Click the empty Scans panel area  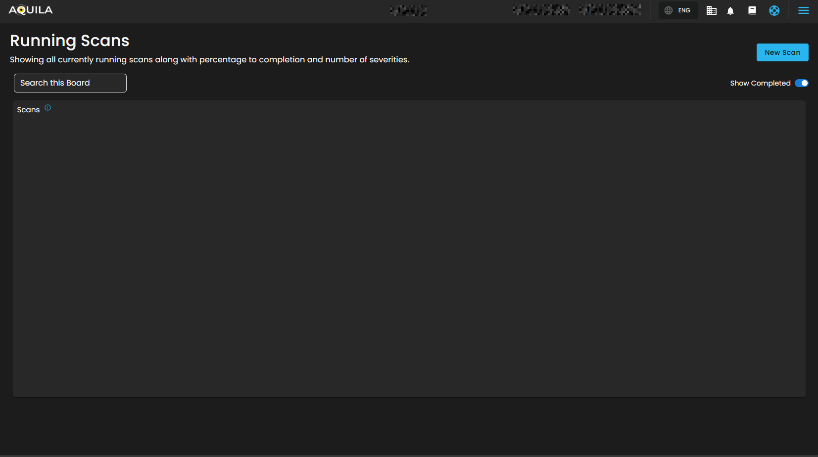click(x=409, y=252)
